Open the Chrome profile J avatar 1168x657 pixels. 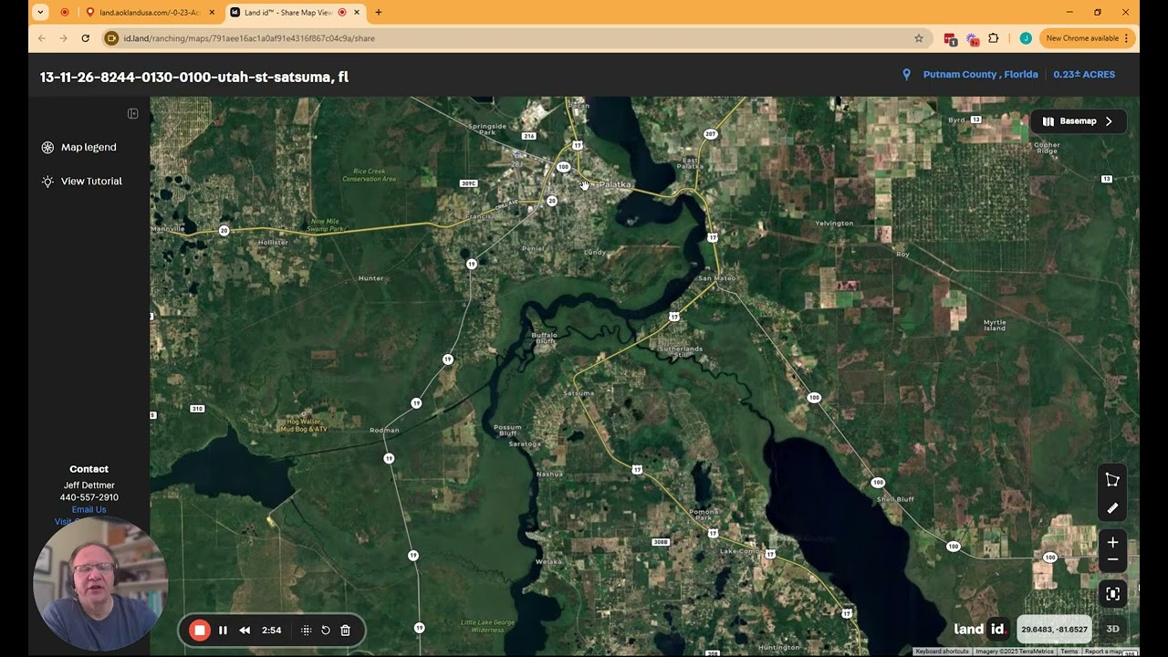coord(1026,38)
